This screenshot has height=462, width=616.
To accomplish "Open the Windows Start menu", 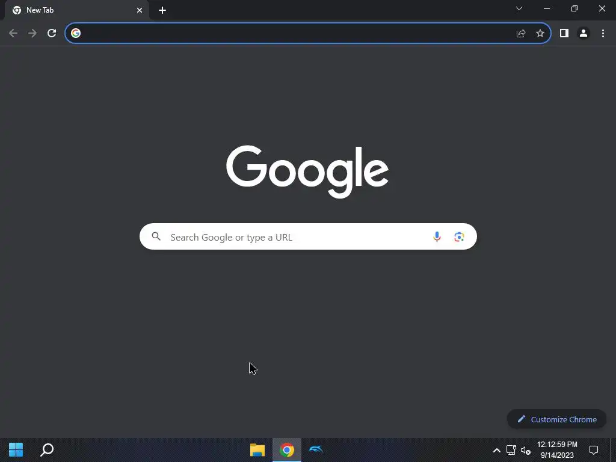I will [x=16, y=450].
